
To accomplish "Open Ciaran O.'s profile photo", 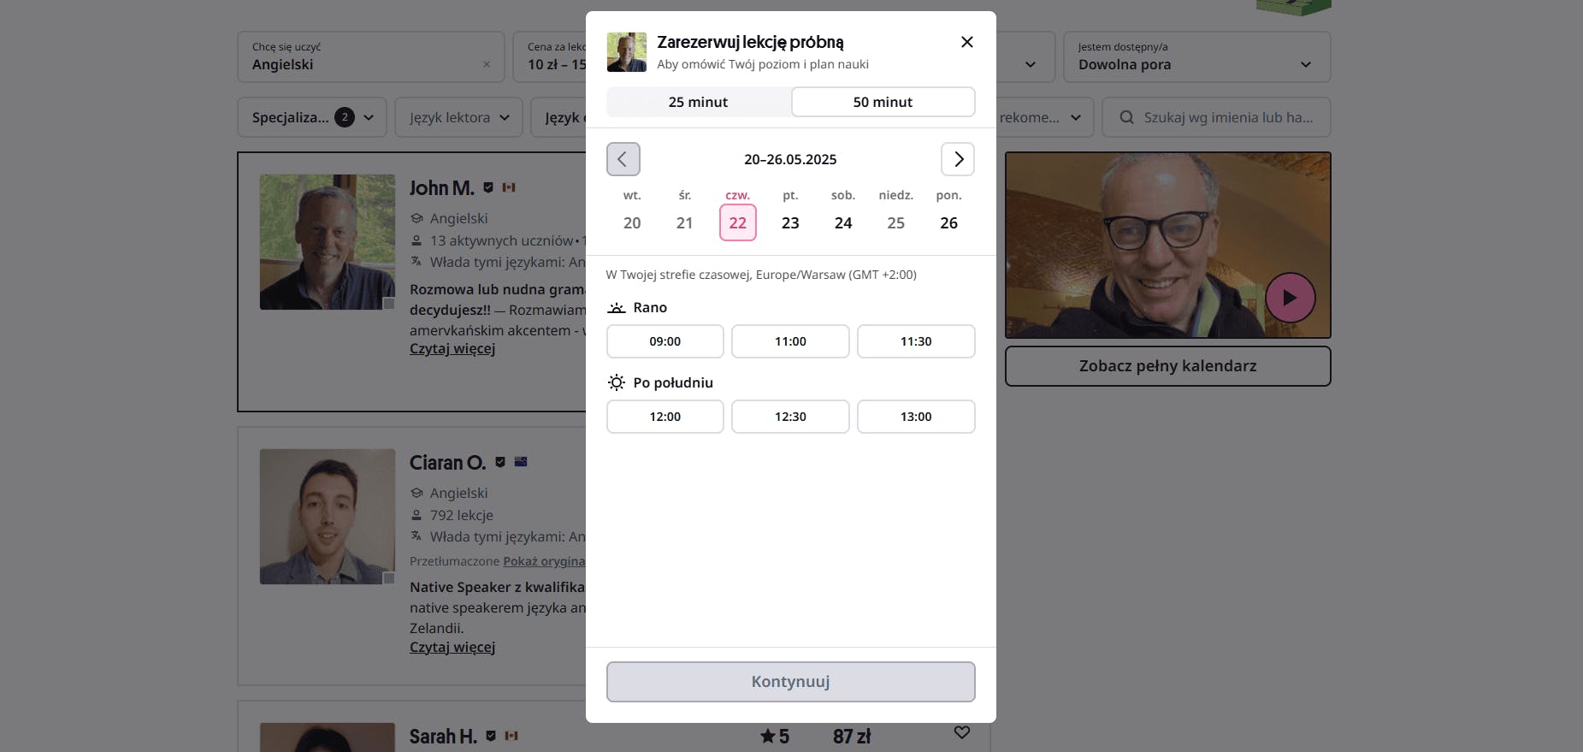I will pos(328,517).
